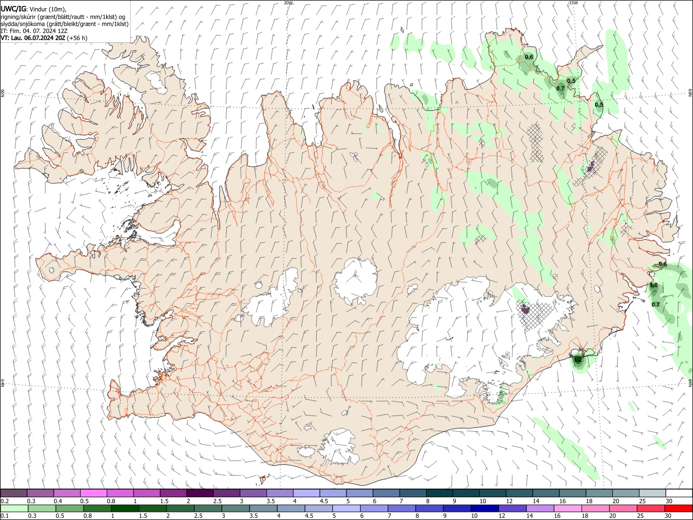The image size is (693, 520).
Task: Click the '0.2' label of the snow legend row
Action: [4, 501]
